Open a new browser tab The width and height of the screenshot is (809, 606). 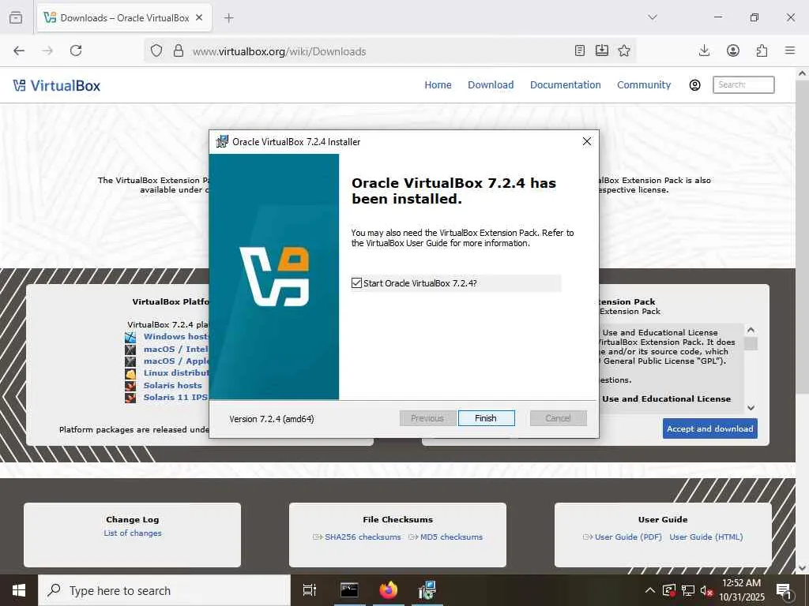click(229, 18)
